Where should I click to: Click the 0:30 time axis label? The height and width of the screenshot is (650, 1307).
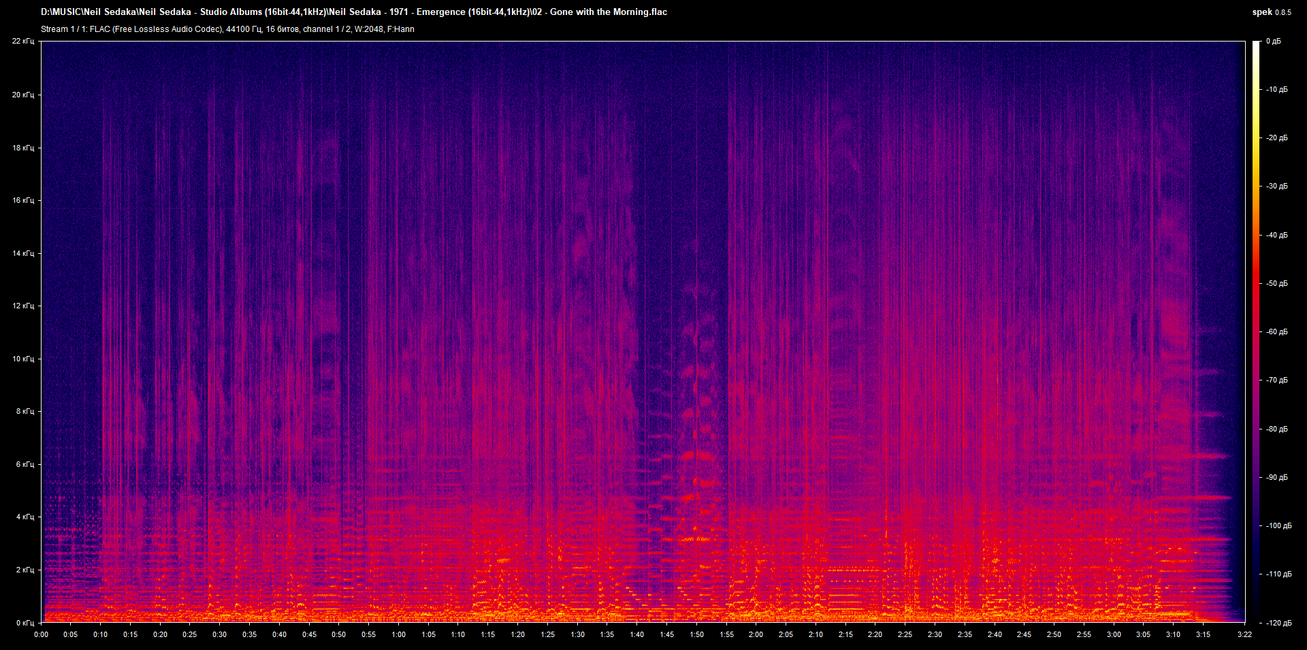point(220,635)
